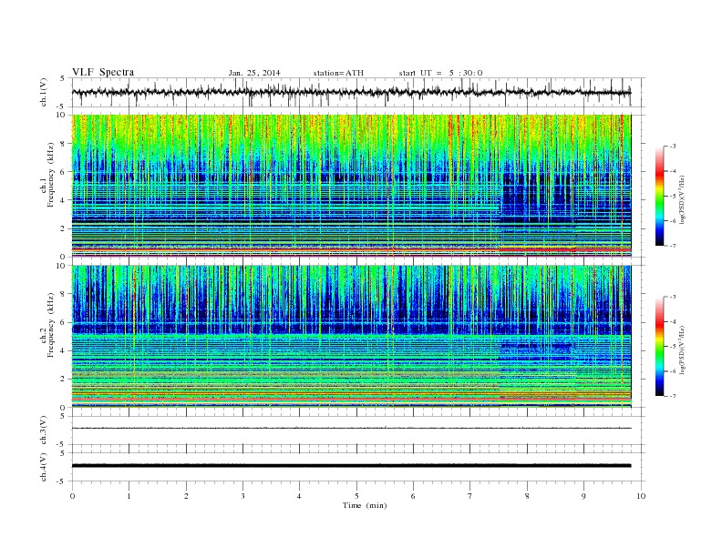722x557 pixels.
Task: Select the "Time (min)" axis label
Action: (365, 505)
